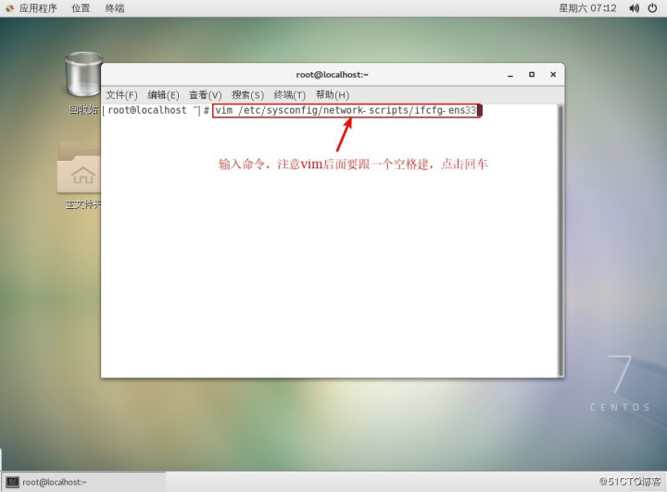Open the terminal 查看(V) menu

click(x=206, y=94)
